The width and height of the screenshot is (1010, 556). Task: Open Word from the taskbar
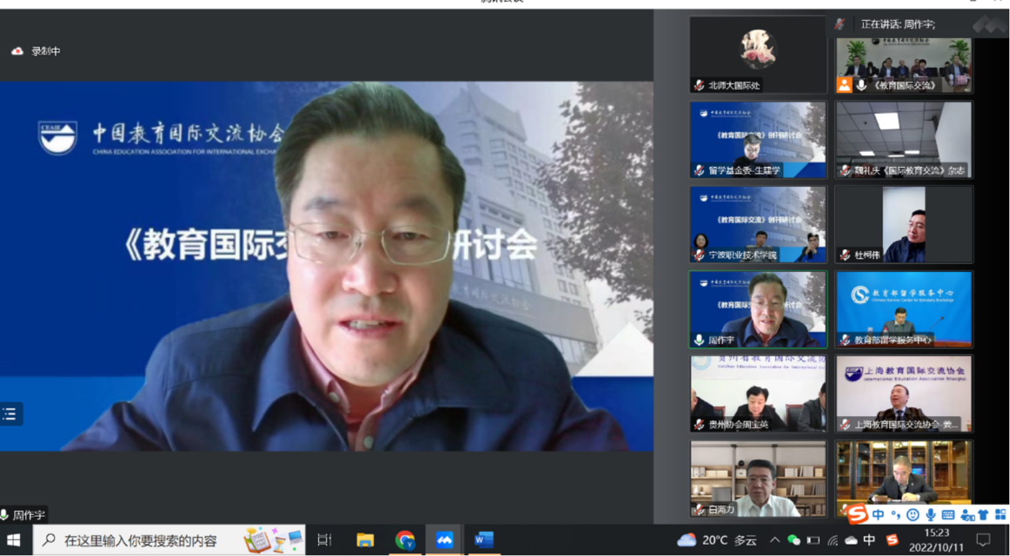(x=483, y=540)
